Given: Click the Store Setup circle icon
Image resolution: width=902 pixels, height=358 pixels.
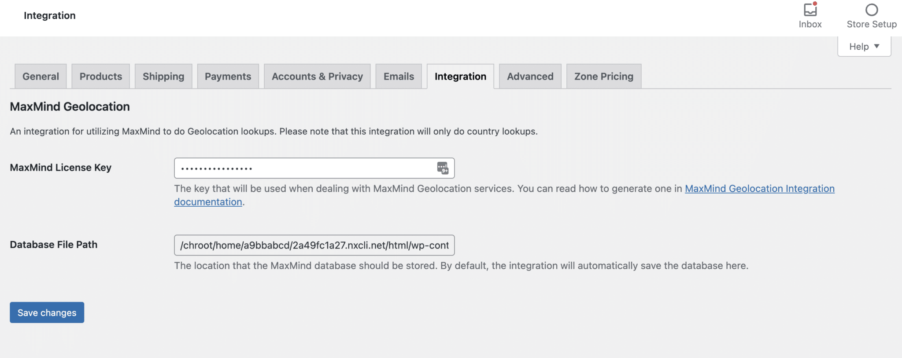Looking at the screenshot, I should pos(871,10).
